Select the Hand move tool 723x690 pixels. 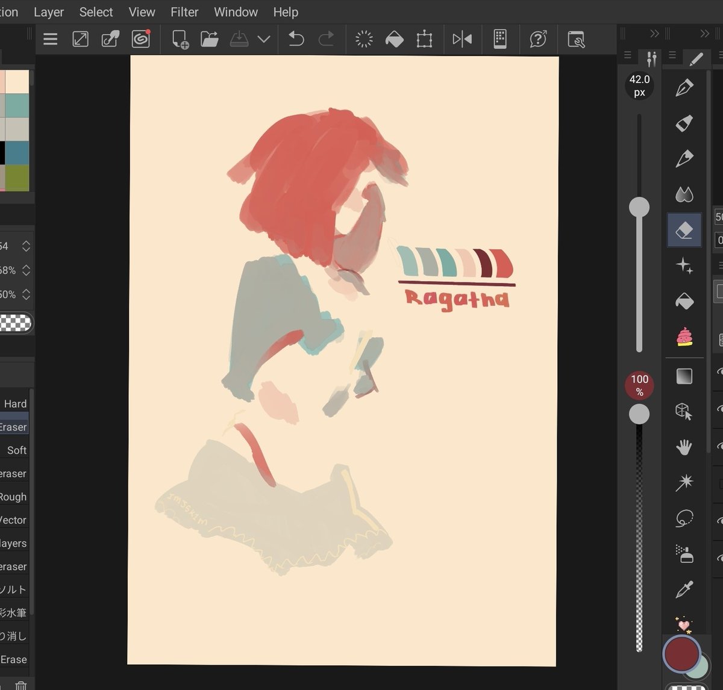[684, 447]
